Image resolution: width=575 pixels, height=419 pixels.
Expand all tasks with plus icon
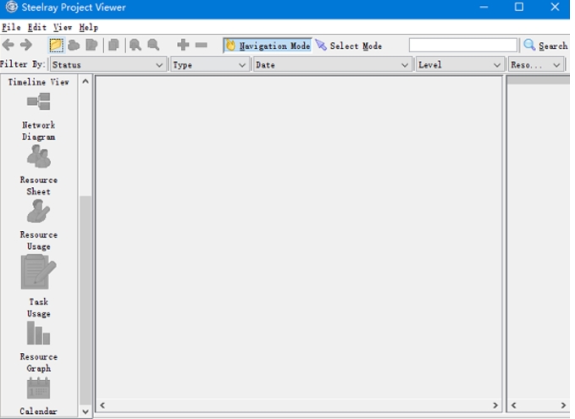[x=183, y=45]
